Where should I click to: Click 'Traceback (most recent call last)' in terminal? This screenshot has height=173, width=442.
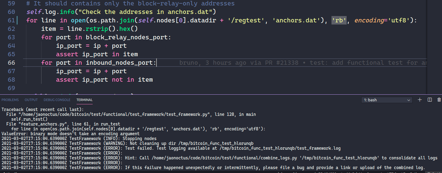tap(43, 109)
